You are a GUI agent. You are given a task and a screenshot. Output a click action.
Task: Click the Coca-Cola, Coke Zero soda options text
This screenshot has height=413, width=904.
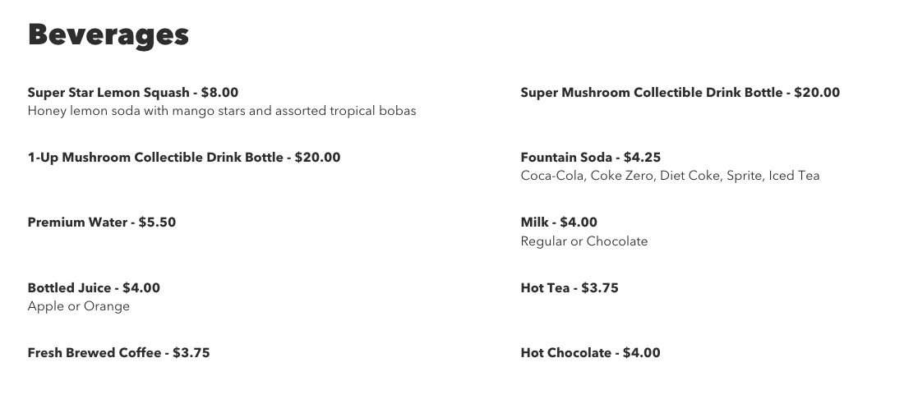coord(670,176)
